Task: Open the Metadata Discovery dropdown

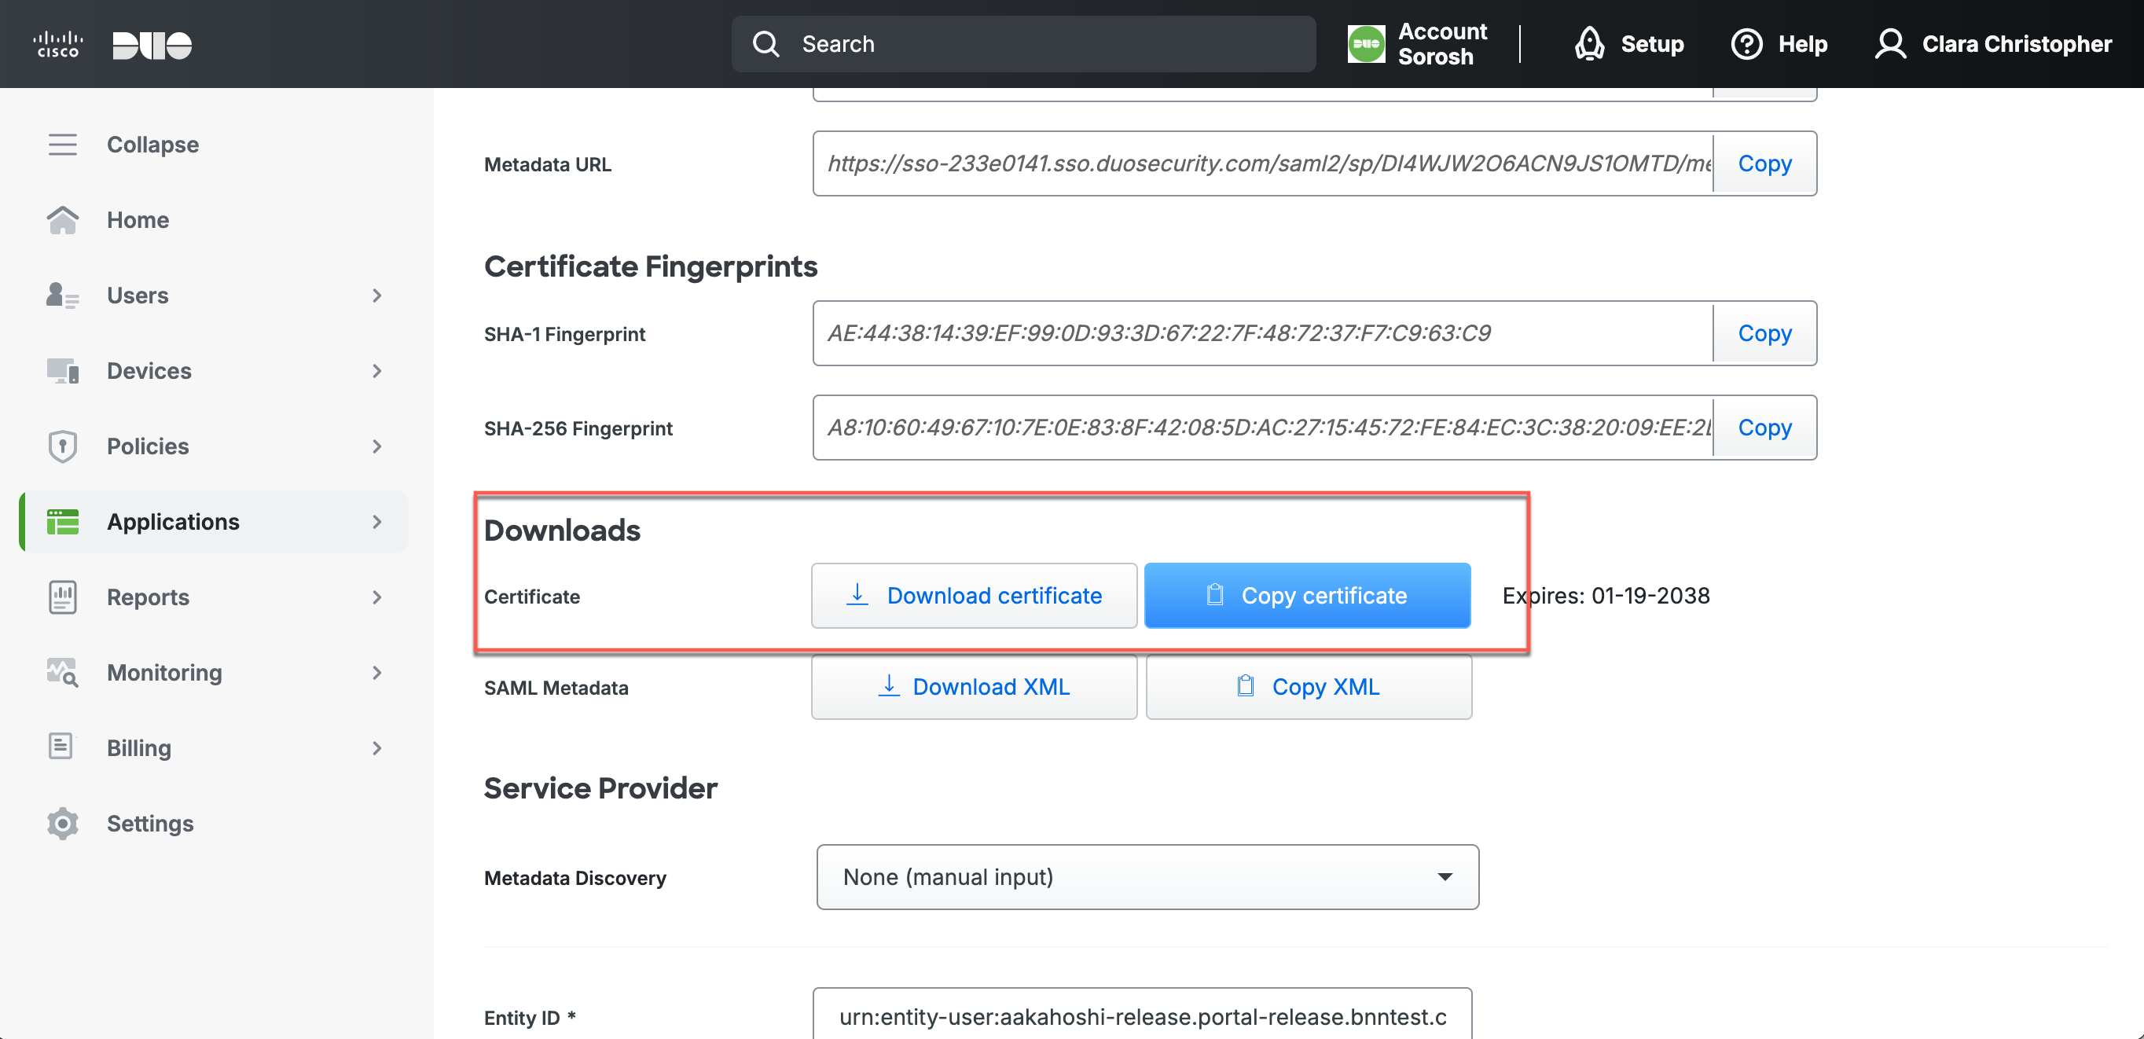Action: (1147, 876)
